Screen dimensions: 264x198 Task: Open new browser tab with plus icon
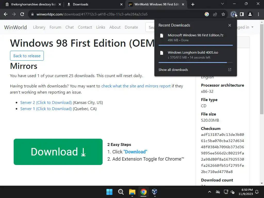pyautogui.click(x=193, y=4)
